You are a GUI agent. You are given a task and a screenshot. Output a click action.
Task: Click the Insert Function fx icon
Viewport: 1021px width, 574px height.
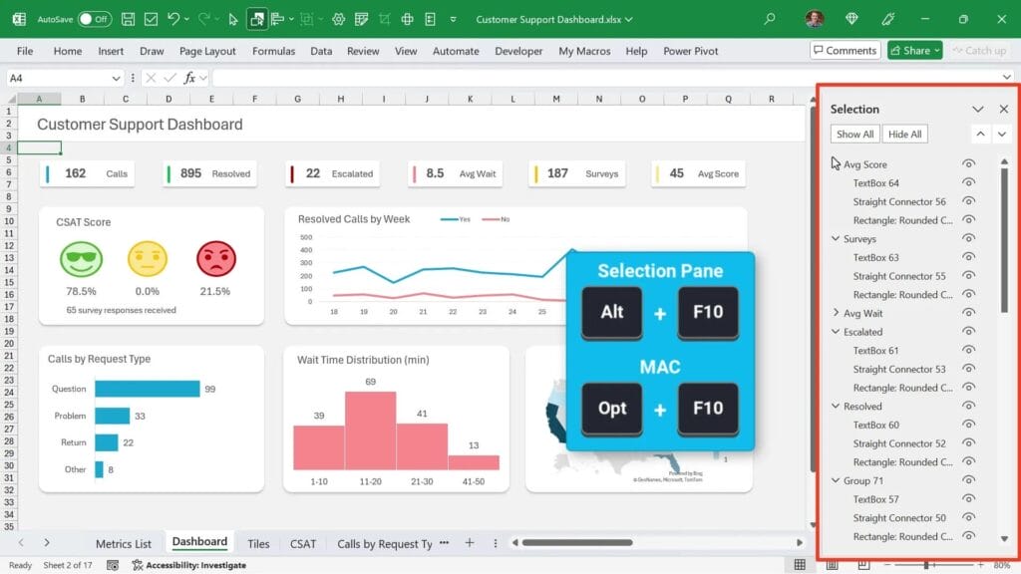(x=189, y=78)
